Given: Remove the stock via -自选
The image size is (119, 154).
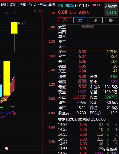Looking at the screenshot, I should point(42,4).
